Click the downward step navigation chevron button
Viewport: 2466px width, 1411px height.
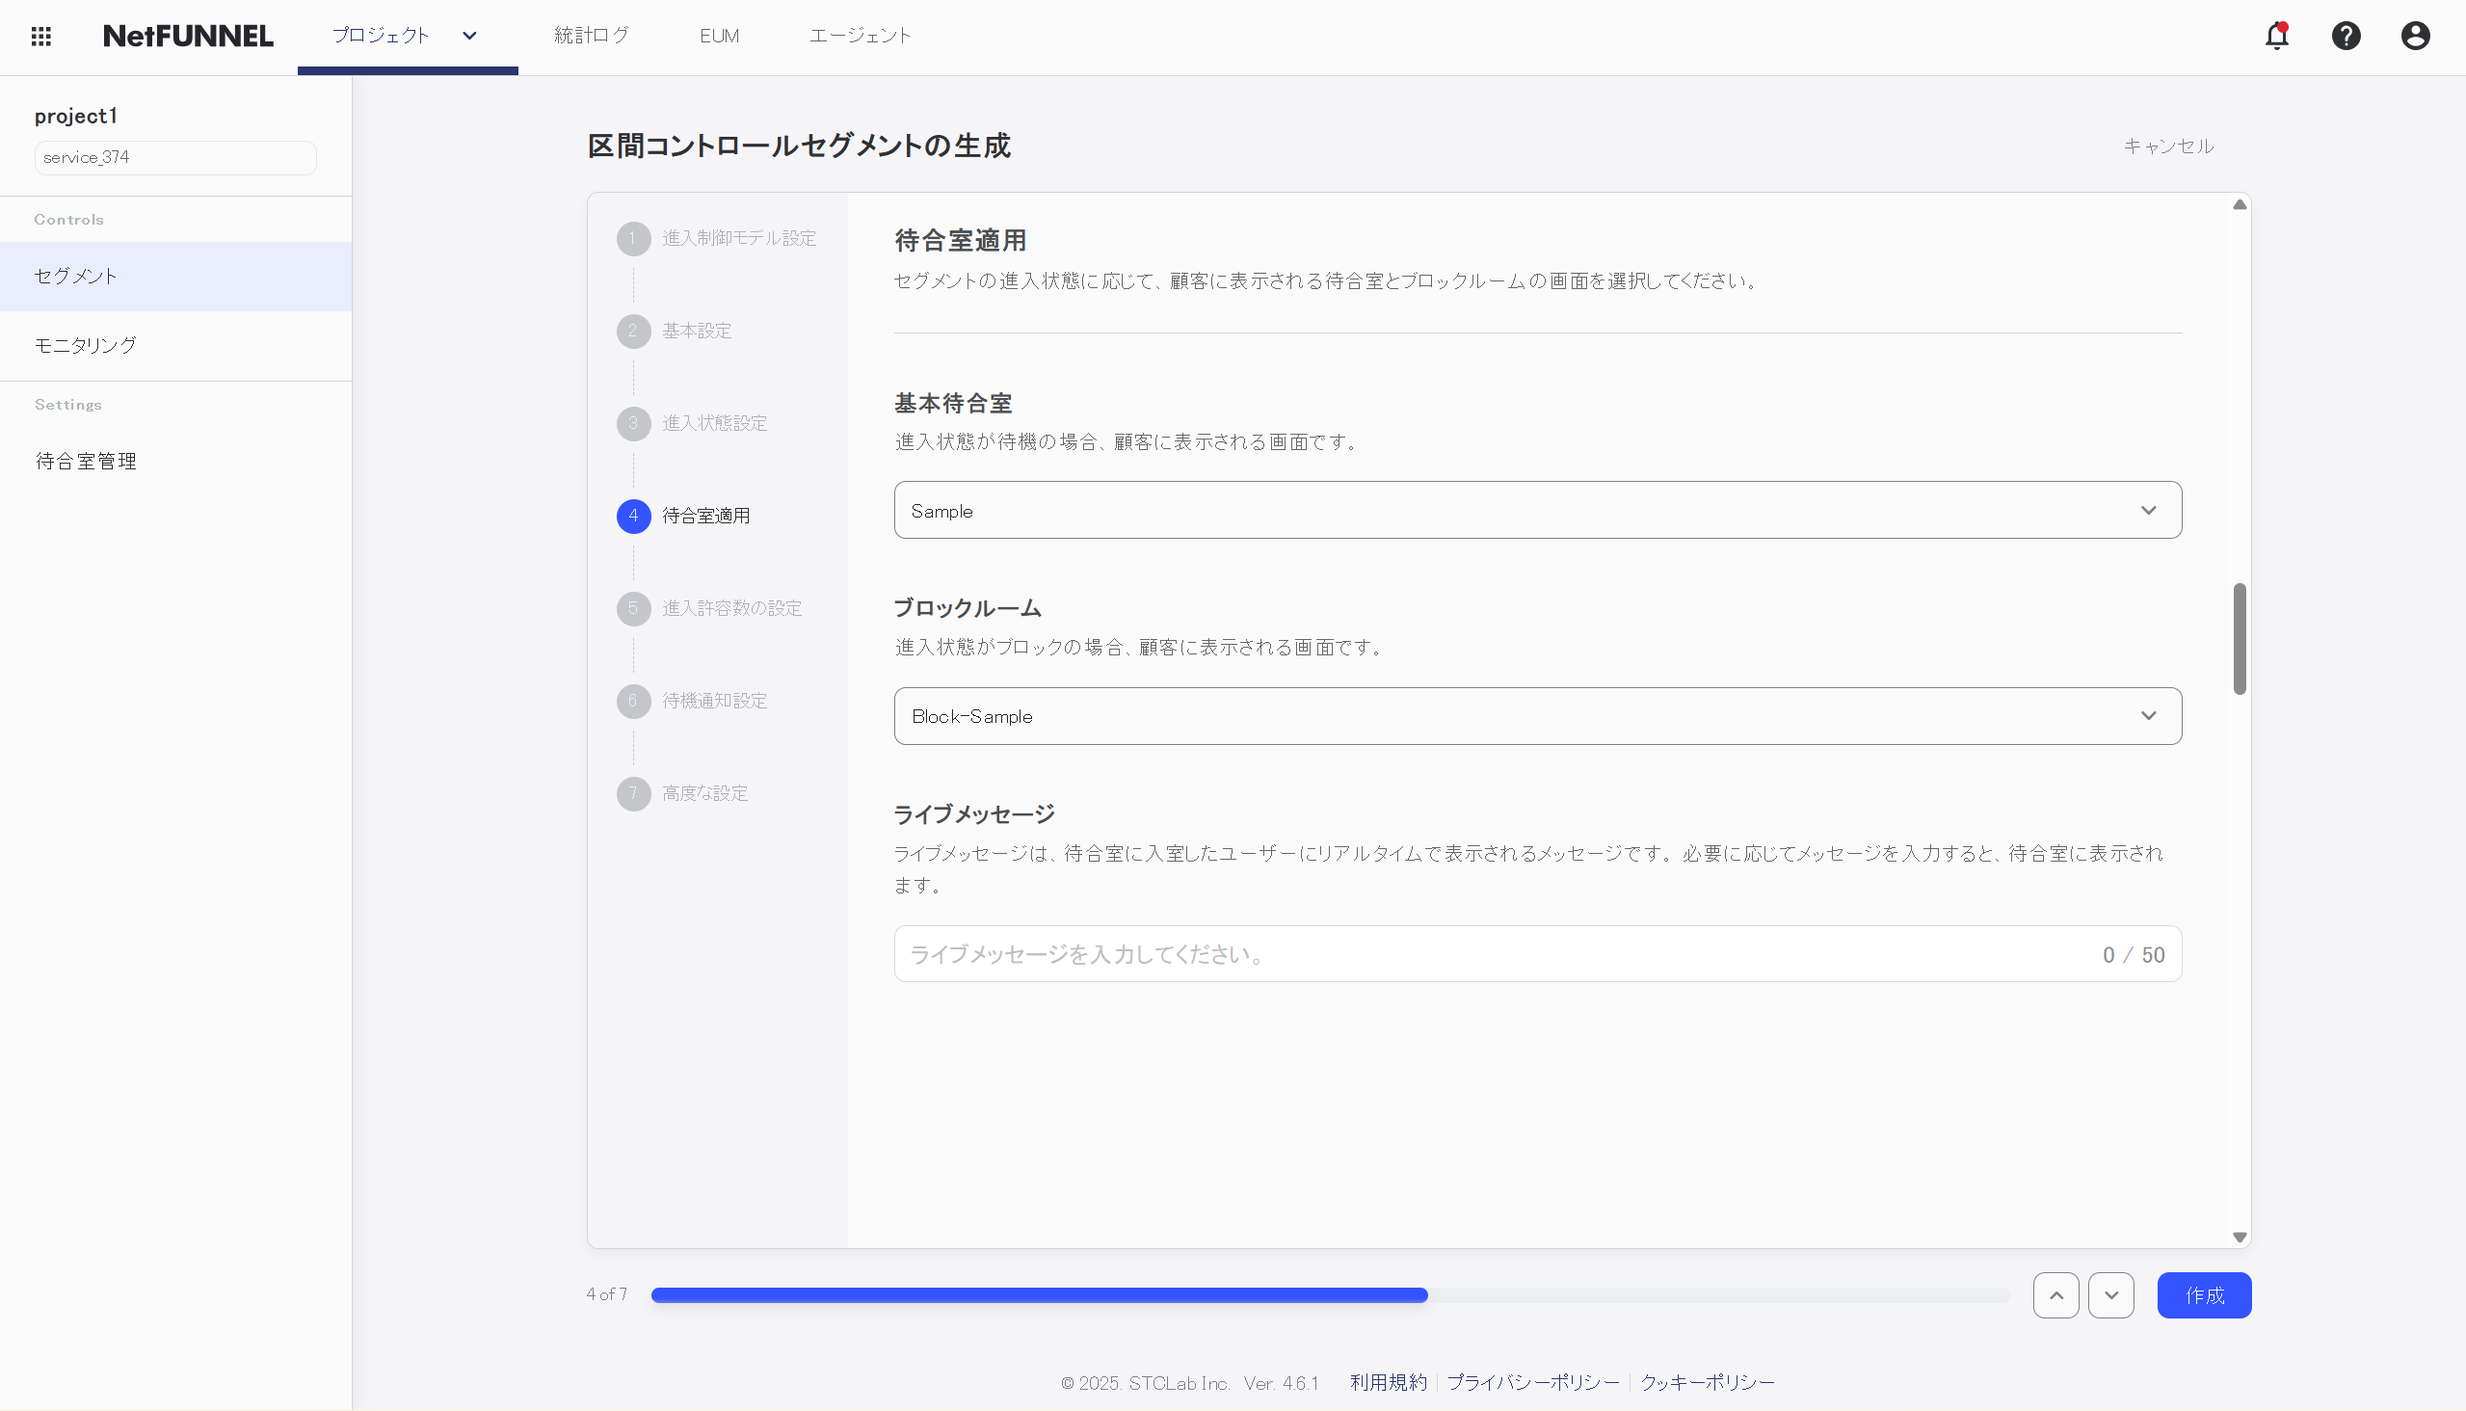pyautogui.click(x=2112, y=1294)
